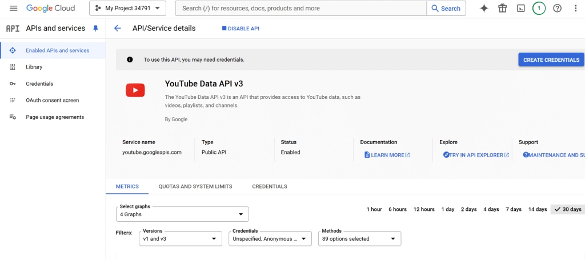Select the 1 day time range
585x259 pixels.
[x=448, y=209]
